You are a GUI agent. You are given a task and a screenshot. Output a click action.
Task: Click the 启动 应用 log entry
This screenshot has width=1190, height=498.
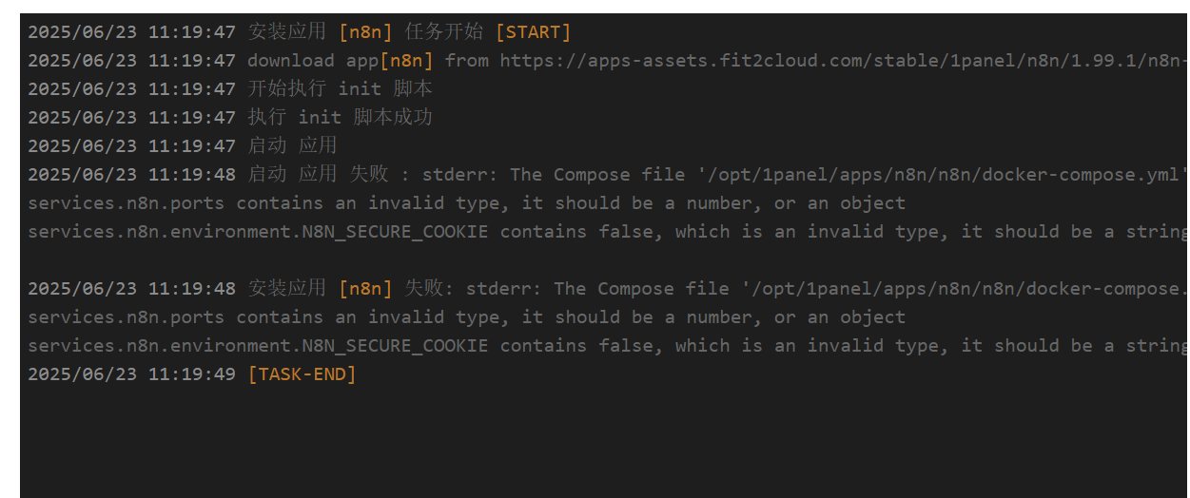(x=183, y=146)
